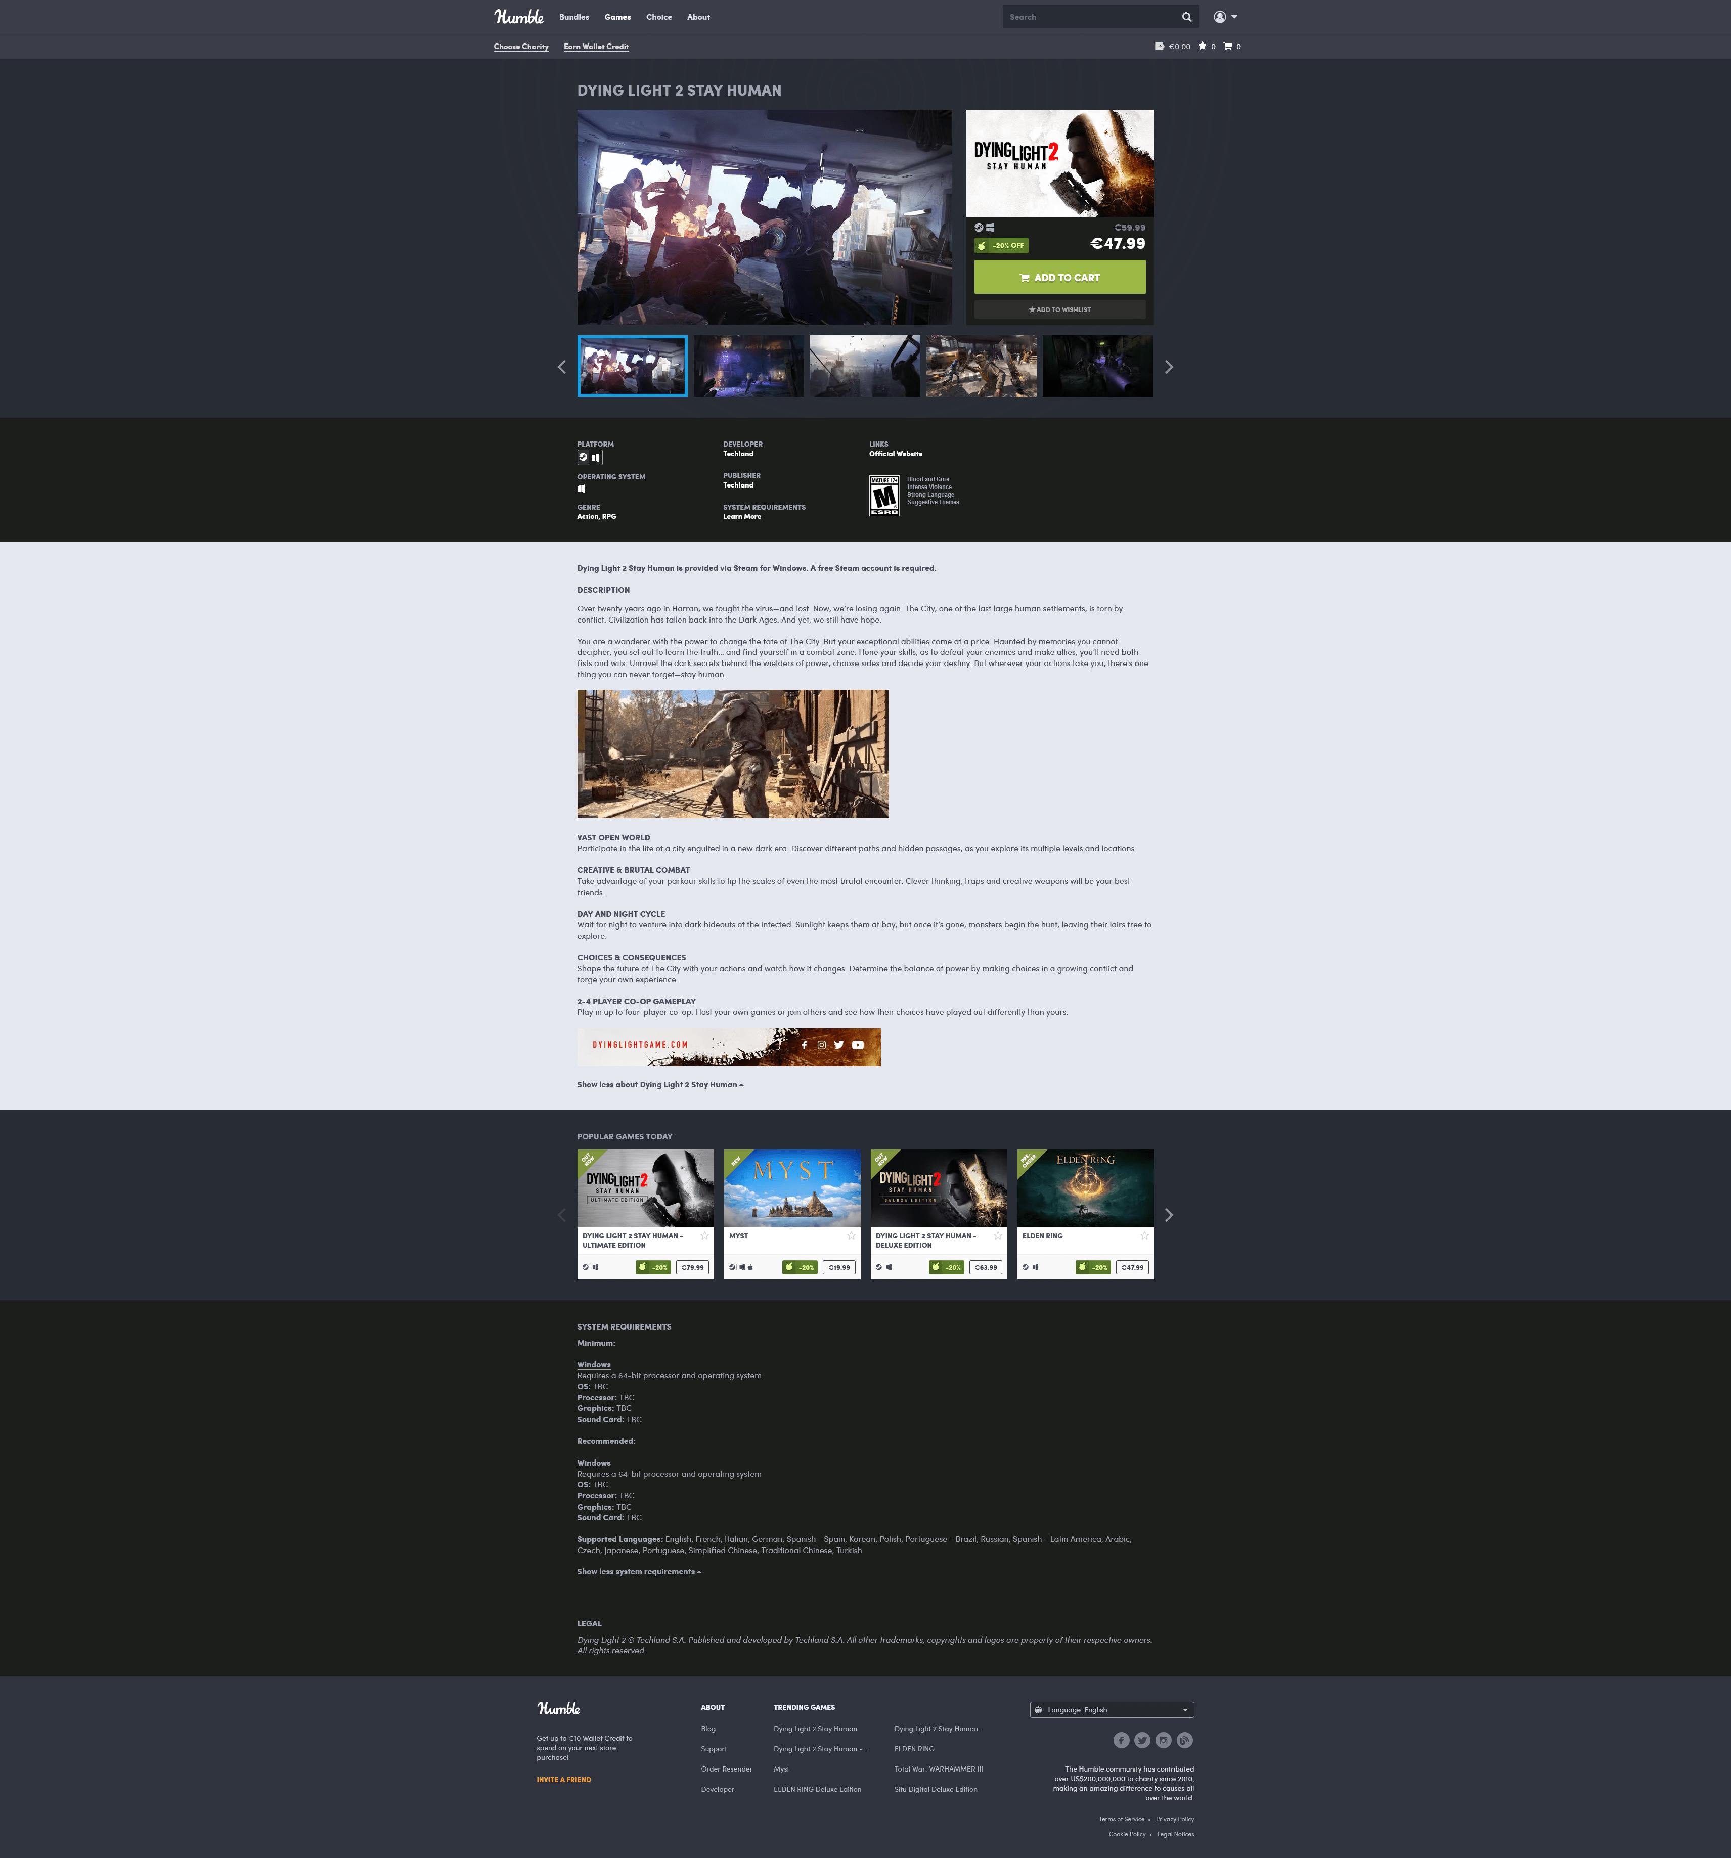Click the Windows icon next to Steam under PLATFORM
Screen dimensions: 1731x1858
pyautogui.click(x=596, y=458)
